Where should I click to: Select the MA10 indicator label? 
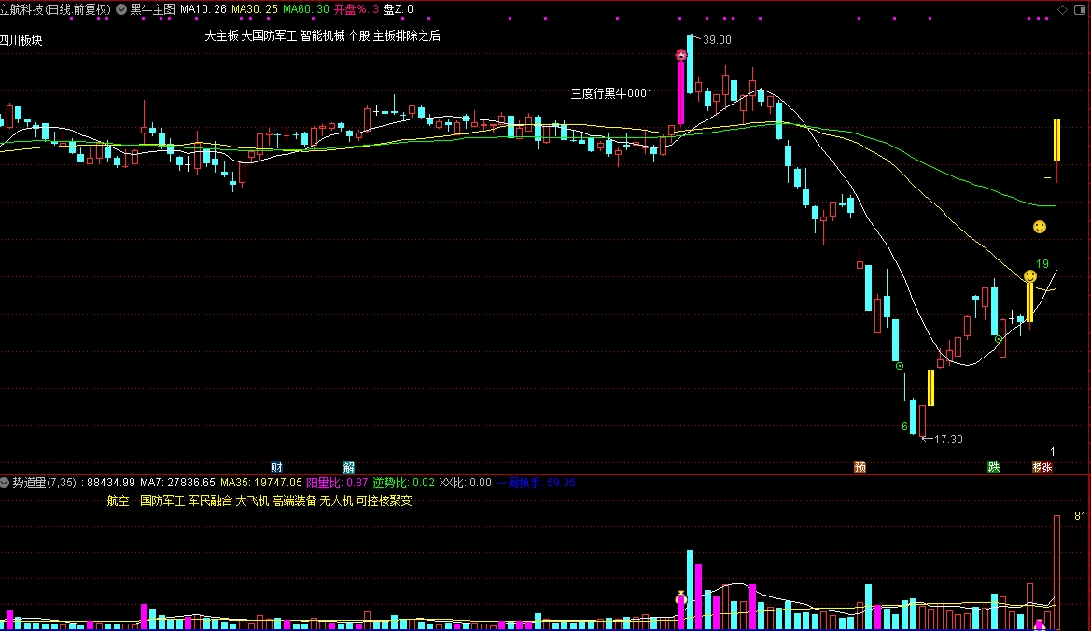tap(203, 9)
